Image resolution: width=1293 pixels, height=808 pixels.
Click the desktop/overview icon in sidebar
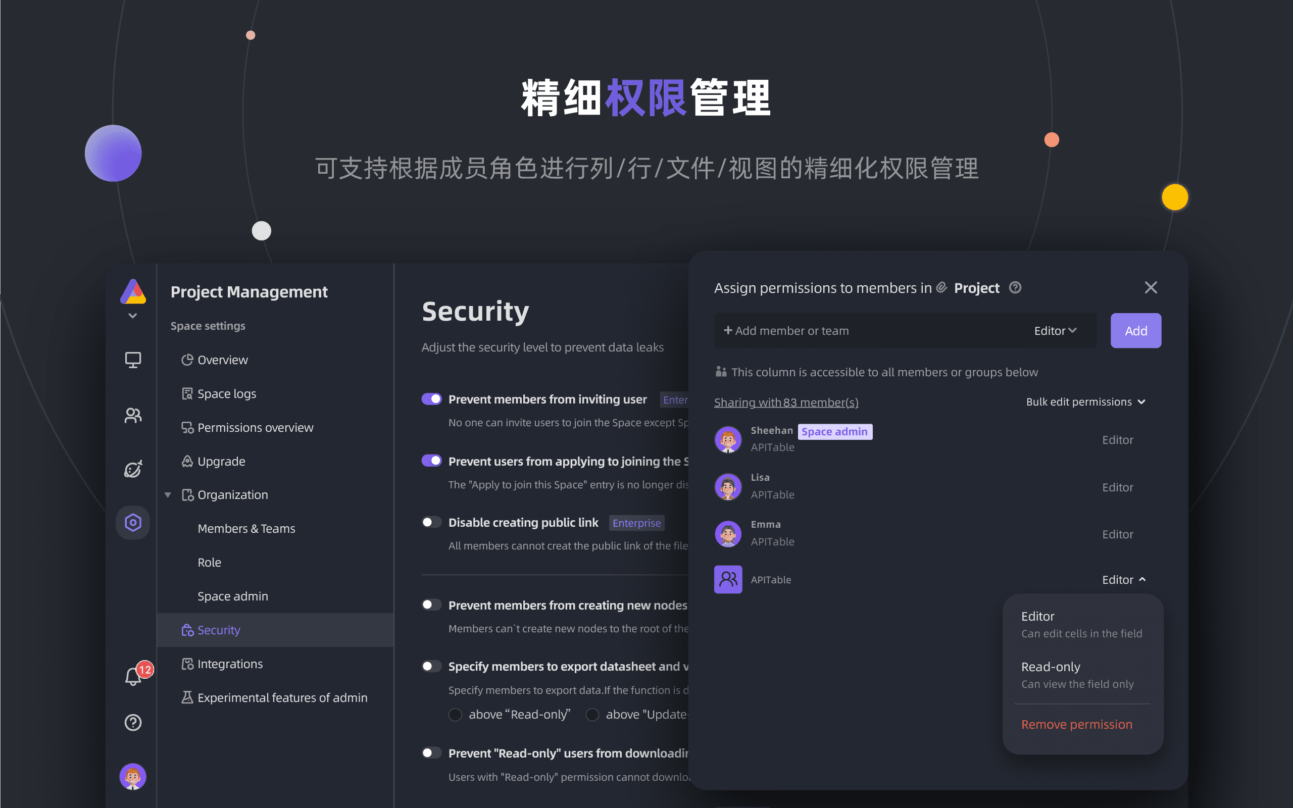(134, 360)
